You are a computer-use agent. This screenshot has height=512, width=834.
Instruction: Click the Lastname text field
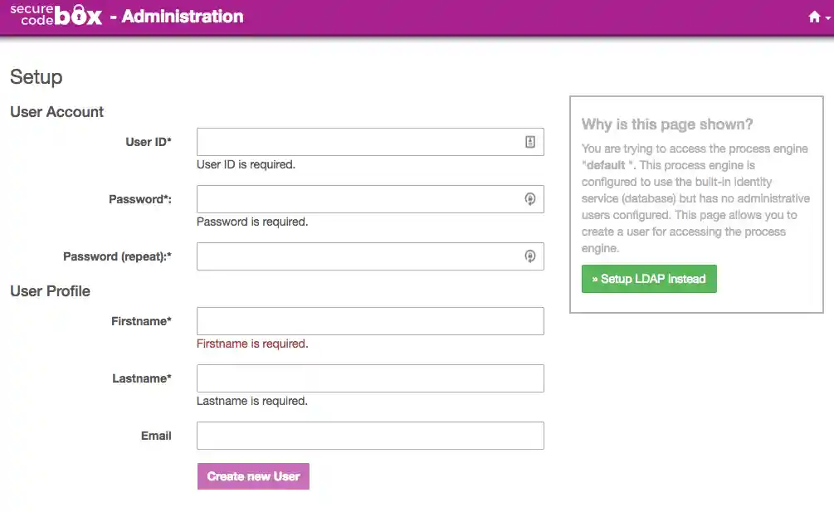click(370, 378)
